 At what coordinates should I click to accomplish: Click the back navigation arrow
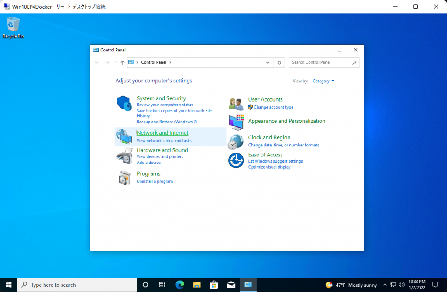tap(97, 62)
